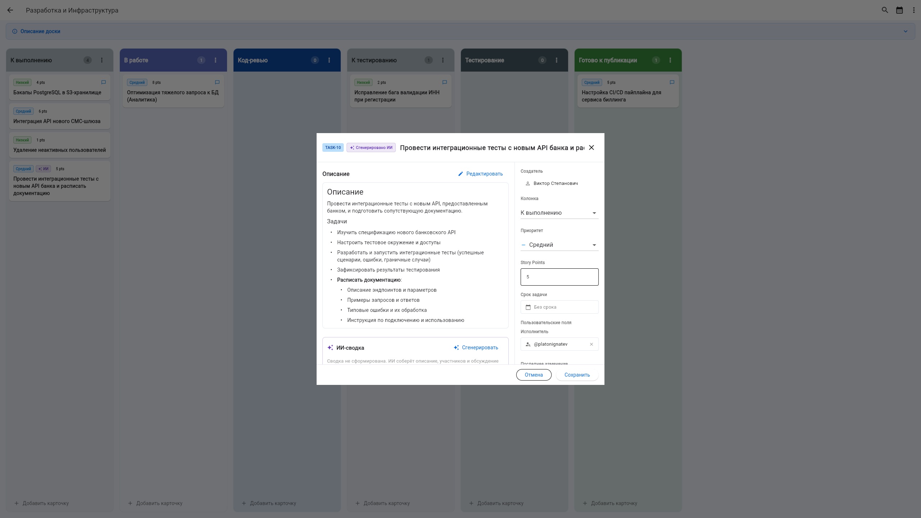Open the 'Код-ревью' column options menu

[329, 60]
